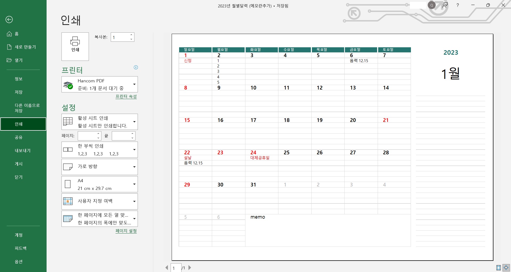Go to the previous preview page
The image size is (511, 272).
click(x=167, y=268)
